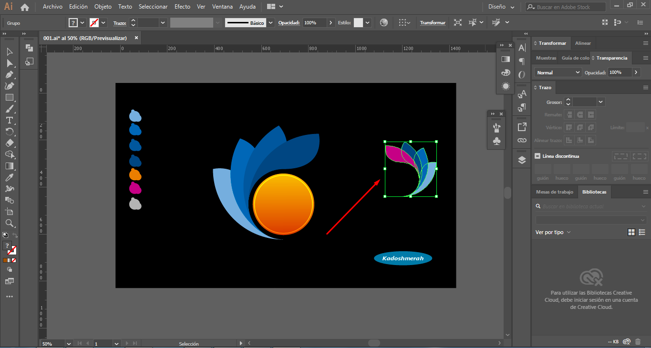Select the Curvature tool
The width and height of the screenshot is (651, 348).
[x=10, y=86]
